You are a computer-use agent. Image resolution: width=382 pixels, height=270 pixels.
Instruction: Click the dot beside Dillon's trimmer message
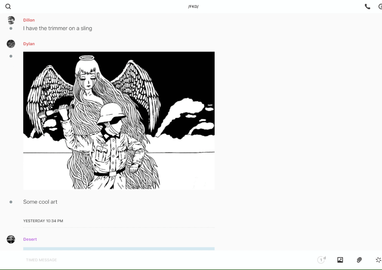pyautogui.click(x=11, y=28)
